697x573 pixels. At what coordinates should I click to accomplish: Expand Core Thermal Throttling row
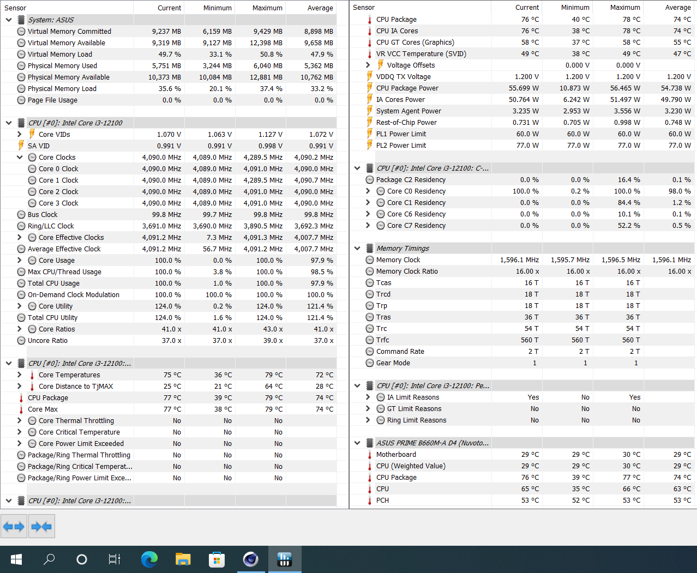pyautogui.click(x=20, y=420)
